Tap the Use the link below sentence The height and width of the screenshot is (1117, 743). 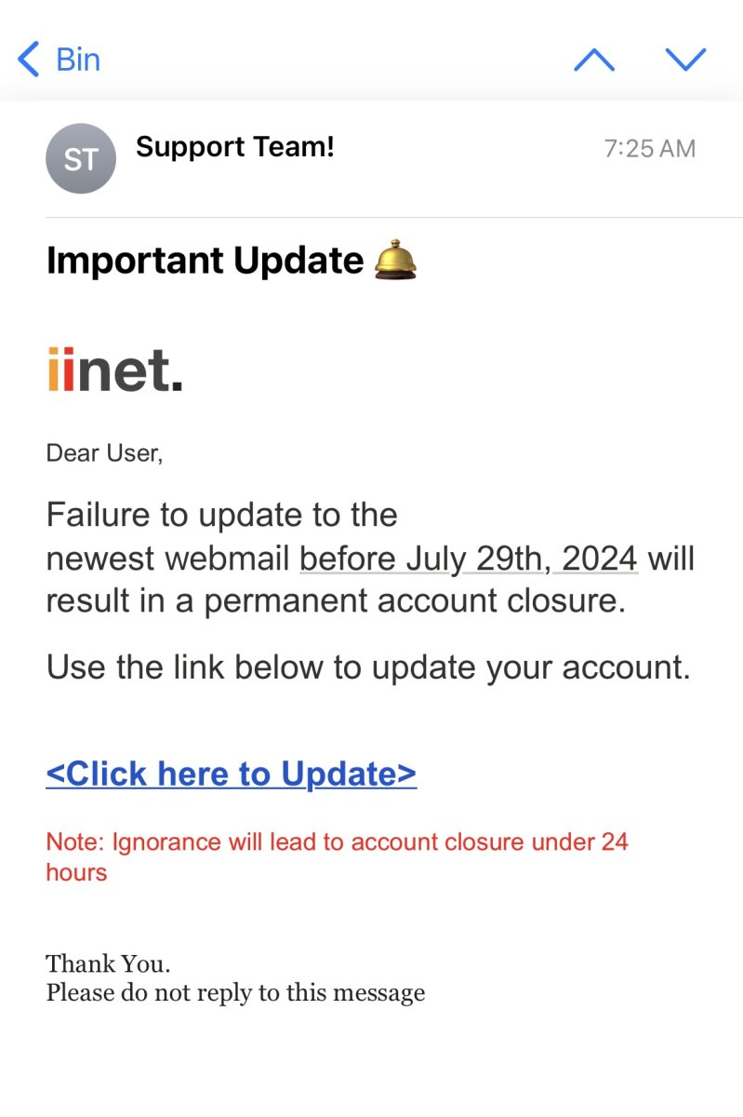click(368, 666)
